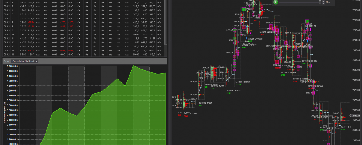The image size is (362, 145).
Task: Click the 'Id:1013 Σ 51819' cluster label
Action: (234, 90)
